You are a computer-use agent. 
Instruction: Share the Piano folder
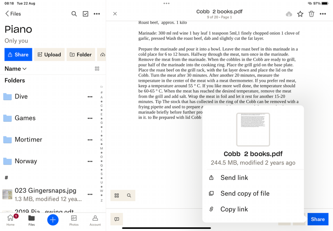(x=18, y=54)
